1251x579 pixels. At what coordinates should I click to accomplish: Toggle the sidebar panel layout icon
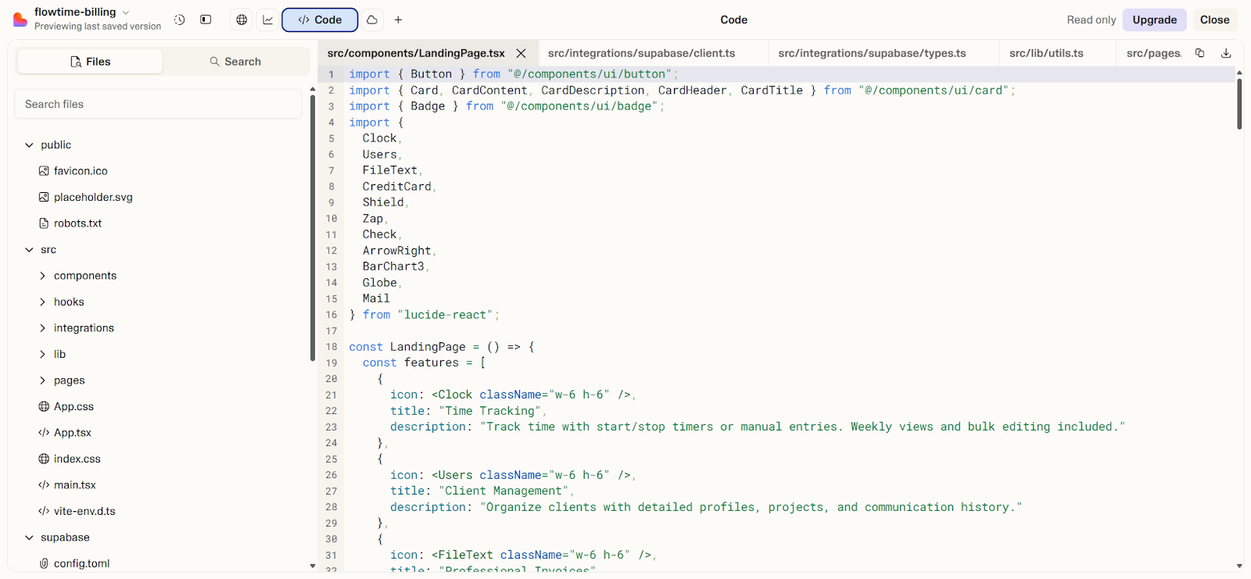[x=206, y=20]
